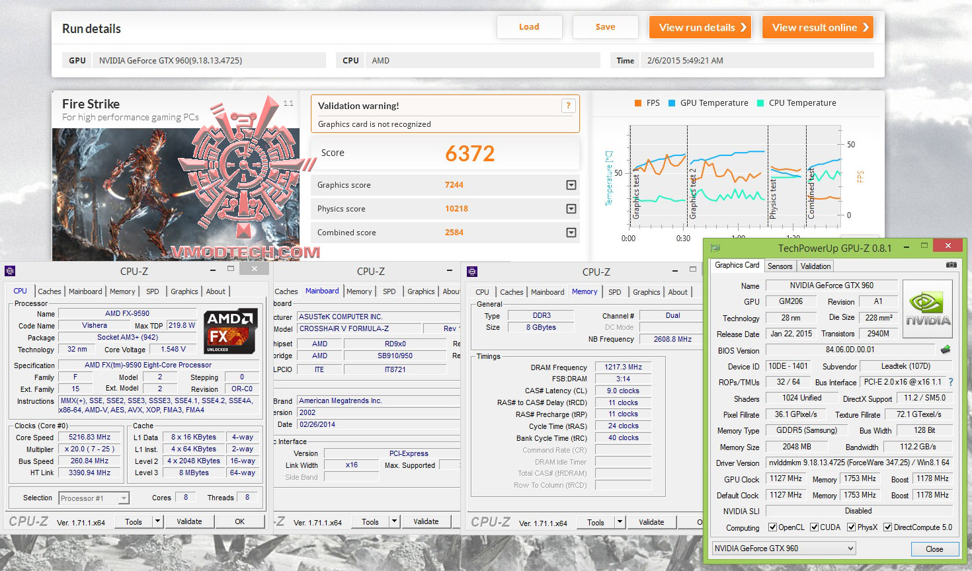Screen dimensions: 972x571
Task: Toggle the PhysX checkbox
Action: 850,527
